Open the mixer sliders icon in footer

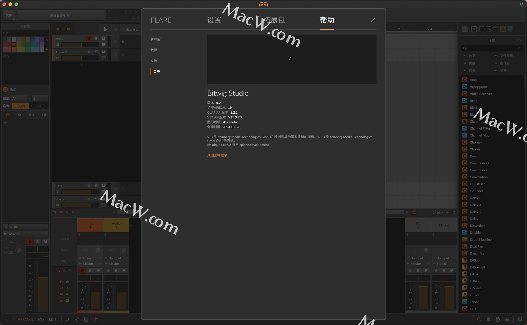click(95, 319)
